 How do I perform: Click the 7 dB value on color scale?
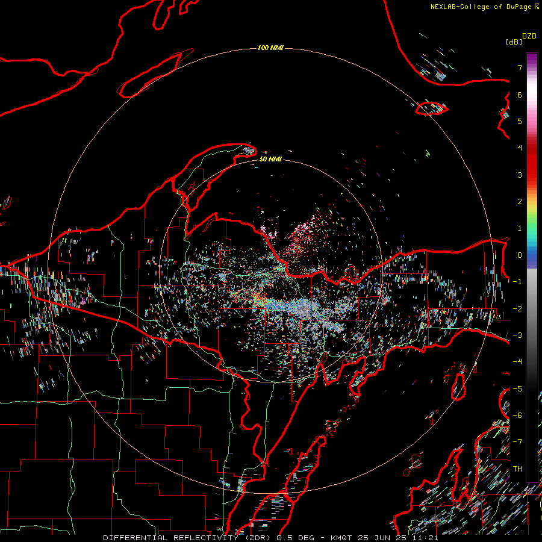[520, 67]
